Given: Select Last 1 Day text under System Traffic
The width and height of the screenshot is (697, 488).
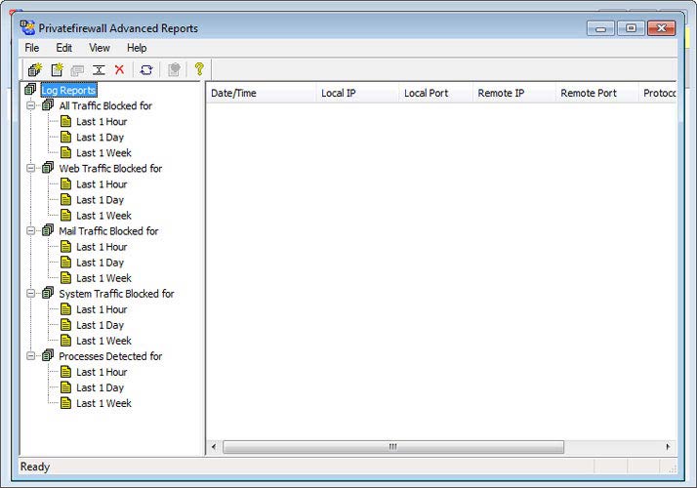Looking at the screenshot, I should 100,325.
